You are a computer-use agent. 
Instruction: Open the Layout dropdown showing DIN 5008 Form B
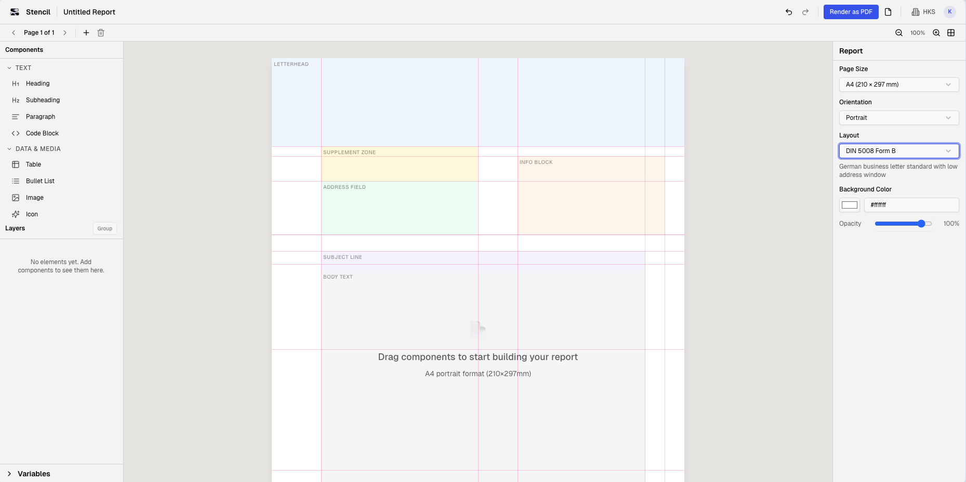pos(898,150)
